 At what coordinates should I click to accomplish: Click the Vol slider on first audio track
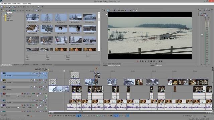coord(18,96)
